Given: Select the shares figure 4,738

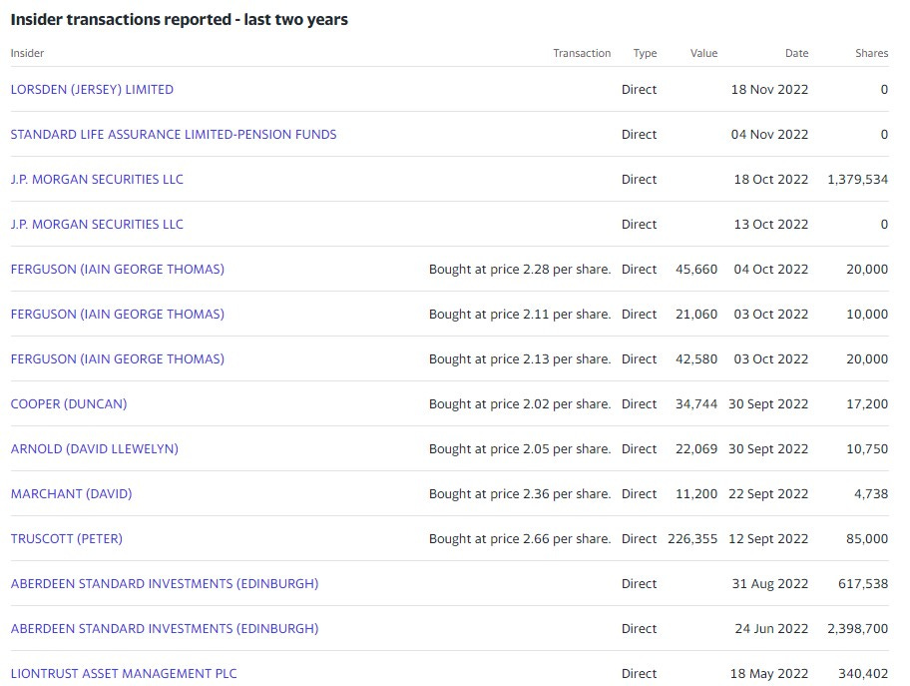Looking at the screenshot, I should (871, 493).
